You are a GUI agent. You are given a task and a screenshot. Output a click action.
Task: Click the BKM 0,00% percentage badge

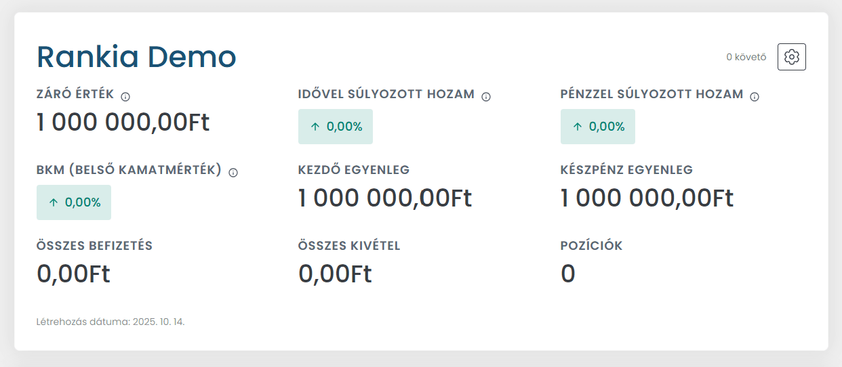coord(74,202)
